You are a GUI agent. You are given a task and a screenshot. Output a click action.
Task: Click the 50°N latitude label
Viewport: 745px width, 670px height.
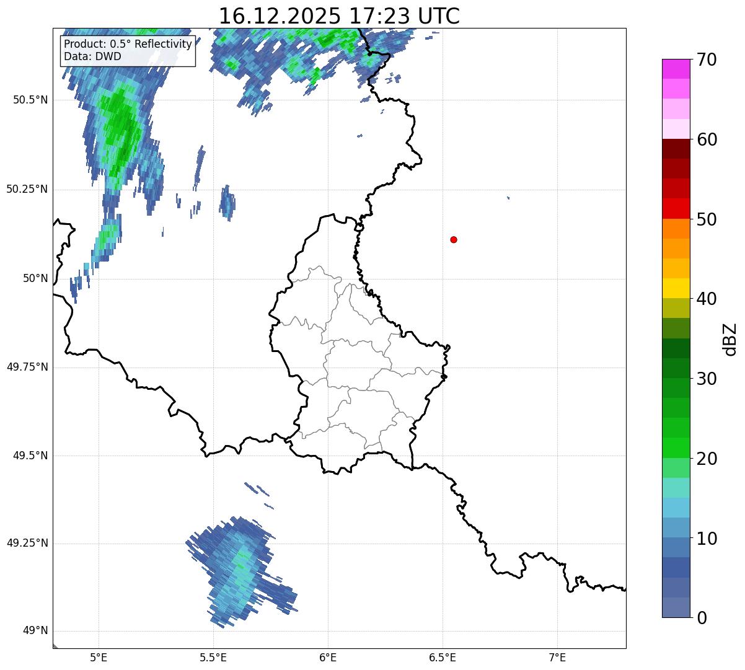[35, 278]
